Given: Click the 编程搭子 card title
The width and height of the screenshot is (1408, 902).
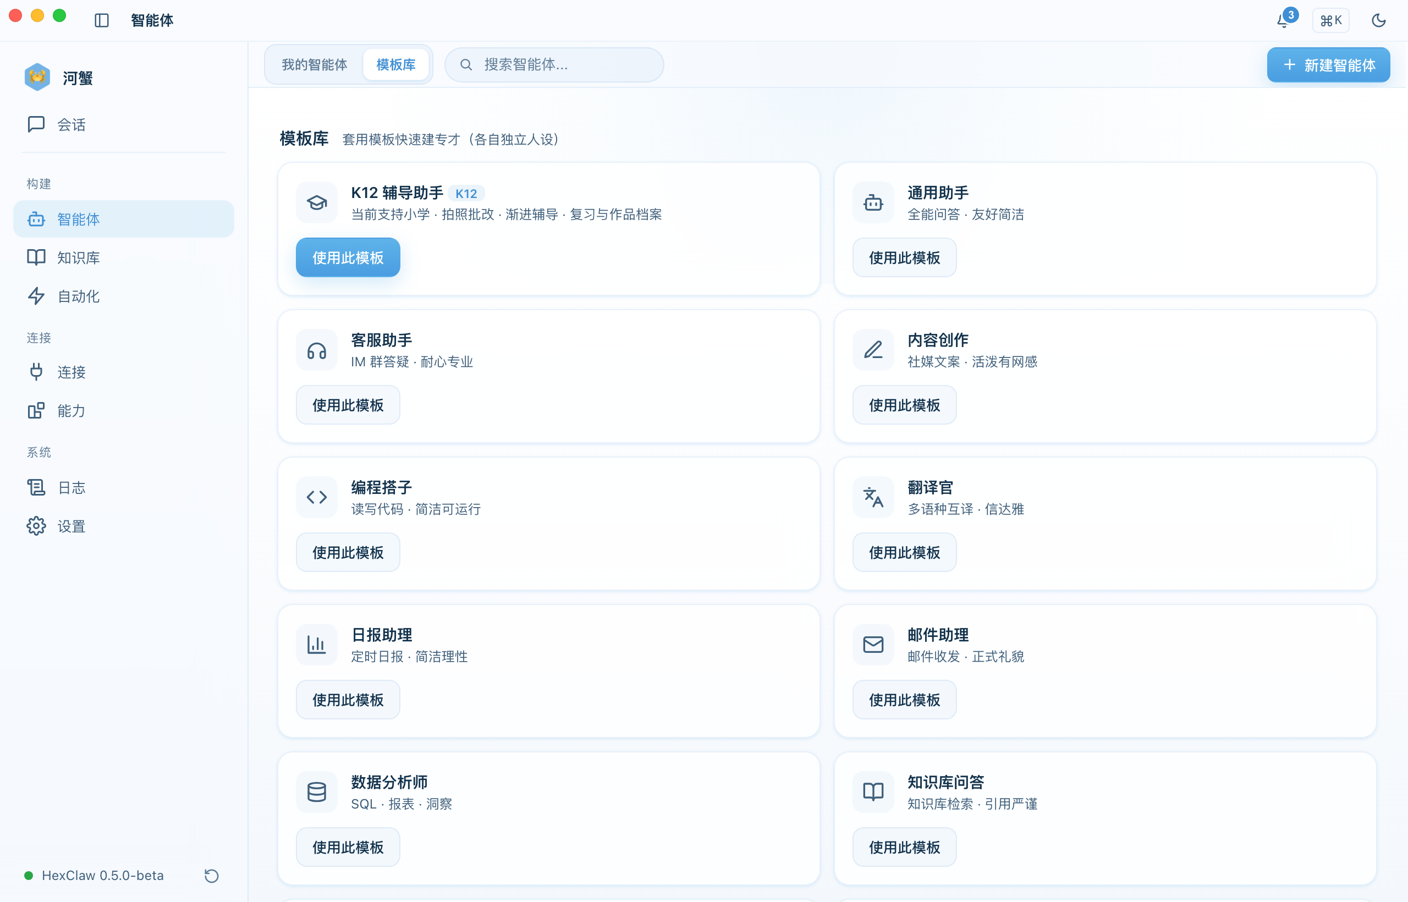Looking at the screenshot, I should pyautogui.click(x=382, y=487).
